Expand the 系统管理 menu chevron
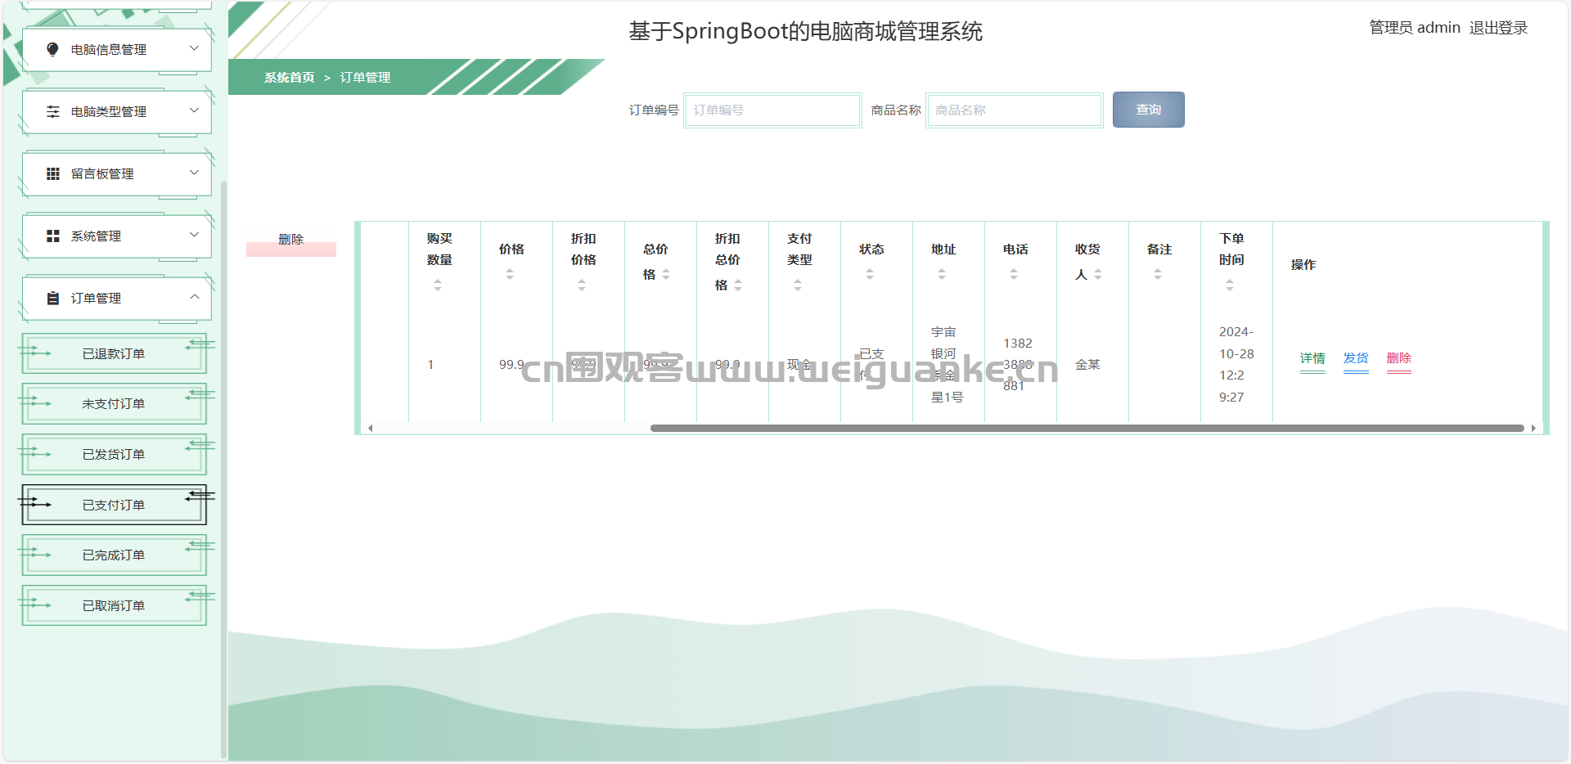This screenshot has height=764, width=1571. point(194,235)
